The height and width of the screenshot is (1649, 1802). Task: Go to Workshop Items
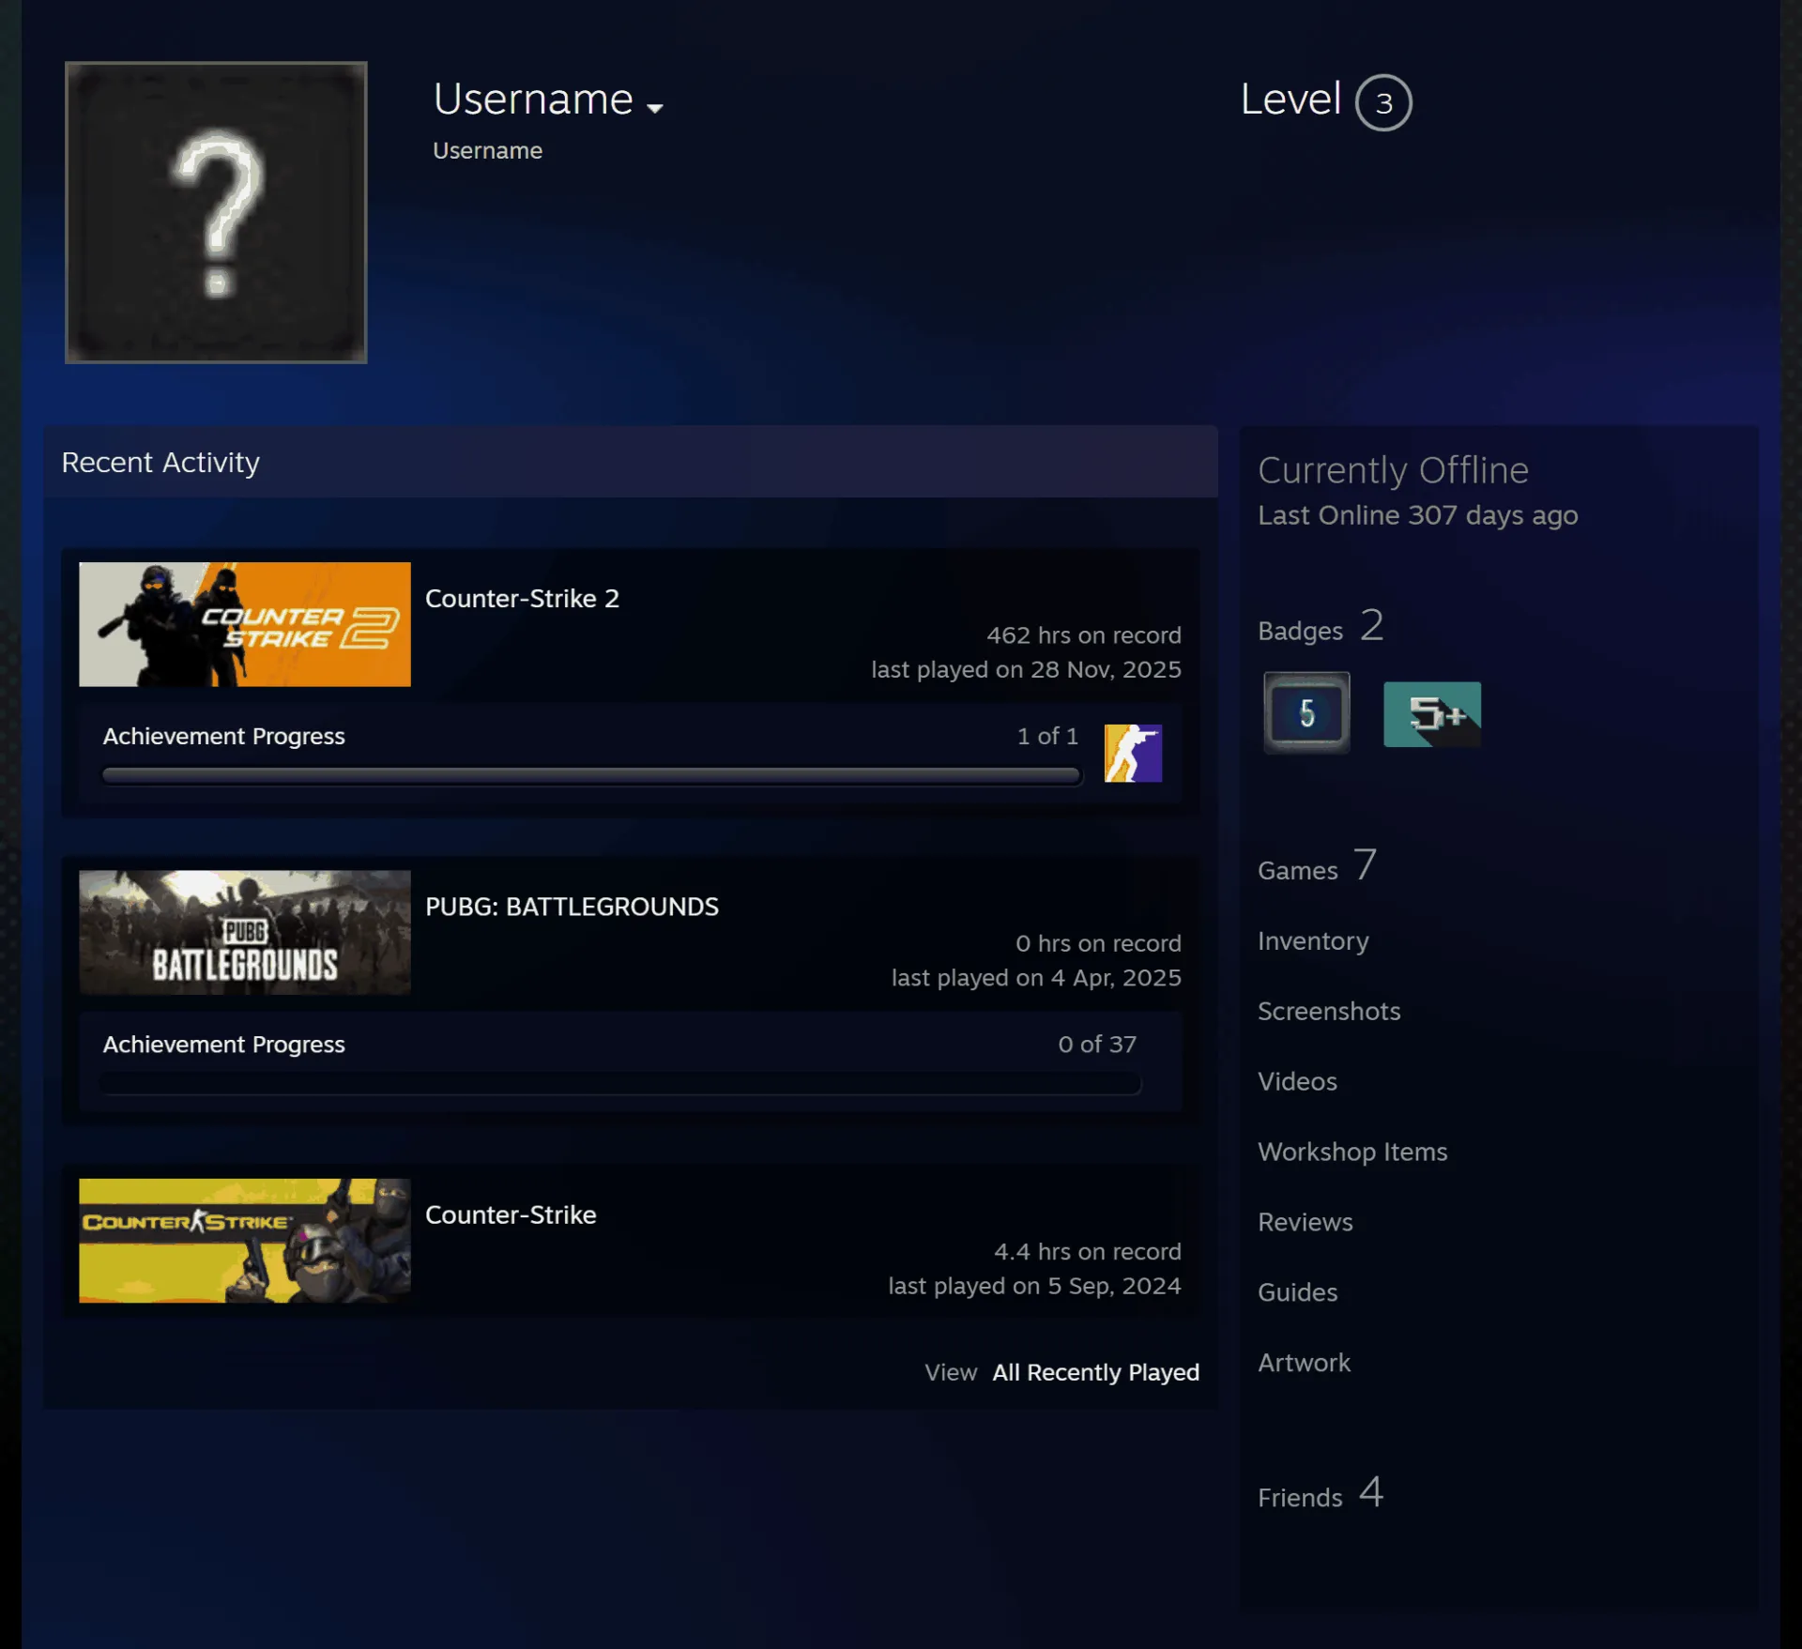click(x=1352, y=1152)
